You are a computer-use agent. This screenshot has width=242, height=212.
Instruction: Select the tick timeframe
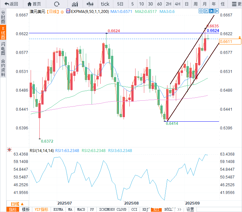(105, 4)
